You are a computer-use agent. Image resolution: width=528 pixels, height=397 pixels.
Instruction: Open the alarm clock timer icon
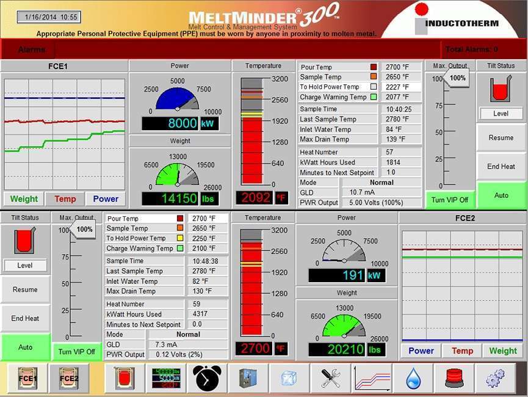click(208, 378)
